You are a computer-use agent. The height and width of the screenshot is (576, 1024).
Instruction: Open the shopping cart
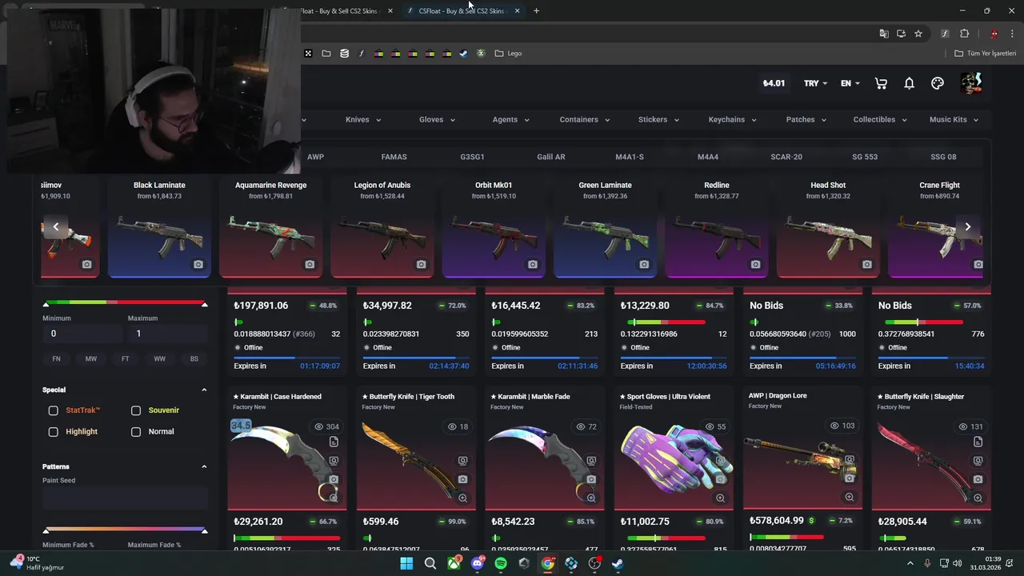pos(881,83)
